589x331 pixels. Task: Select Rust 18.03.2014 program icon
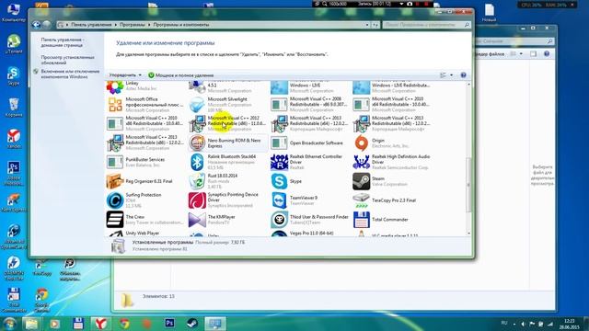tap(197, 181)
